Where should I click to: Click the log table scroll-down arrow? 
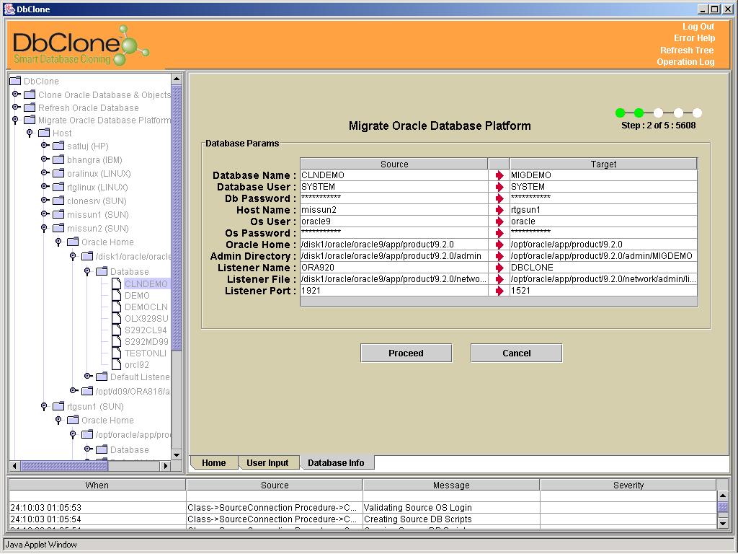722,523
